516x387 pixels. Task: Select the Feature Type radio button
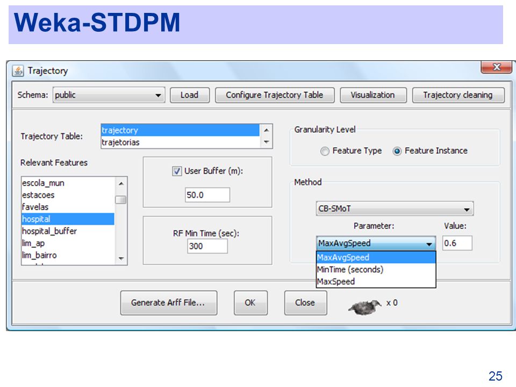pos(325,151)
